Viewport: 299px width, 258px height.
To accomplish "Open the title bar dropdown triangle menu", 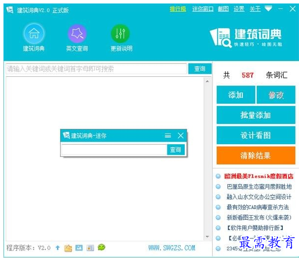I will click(x=268, y=8).
